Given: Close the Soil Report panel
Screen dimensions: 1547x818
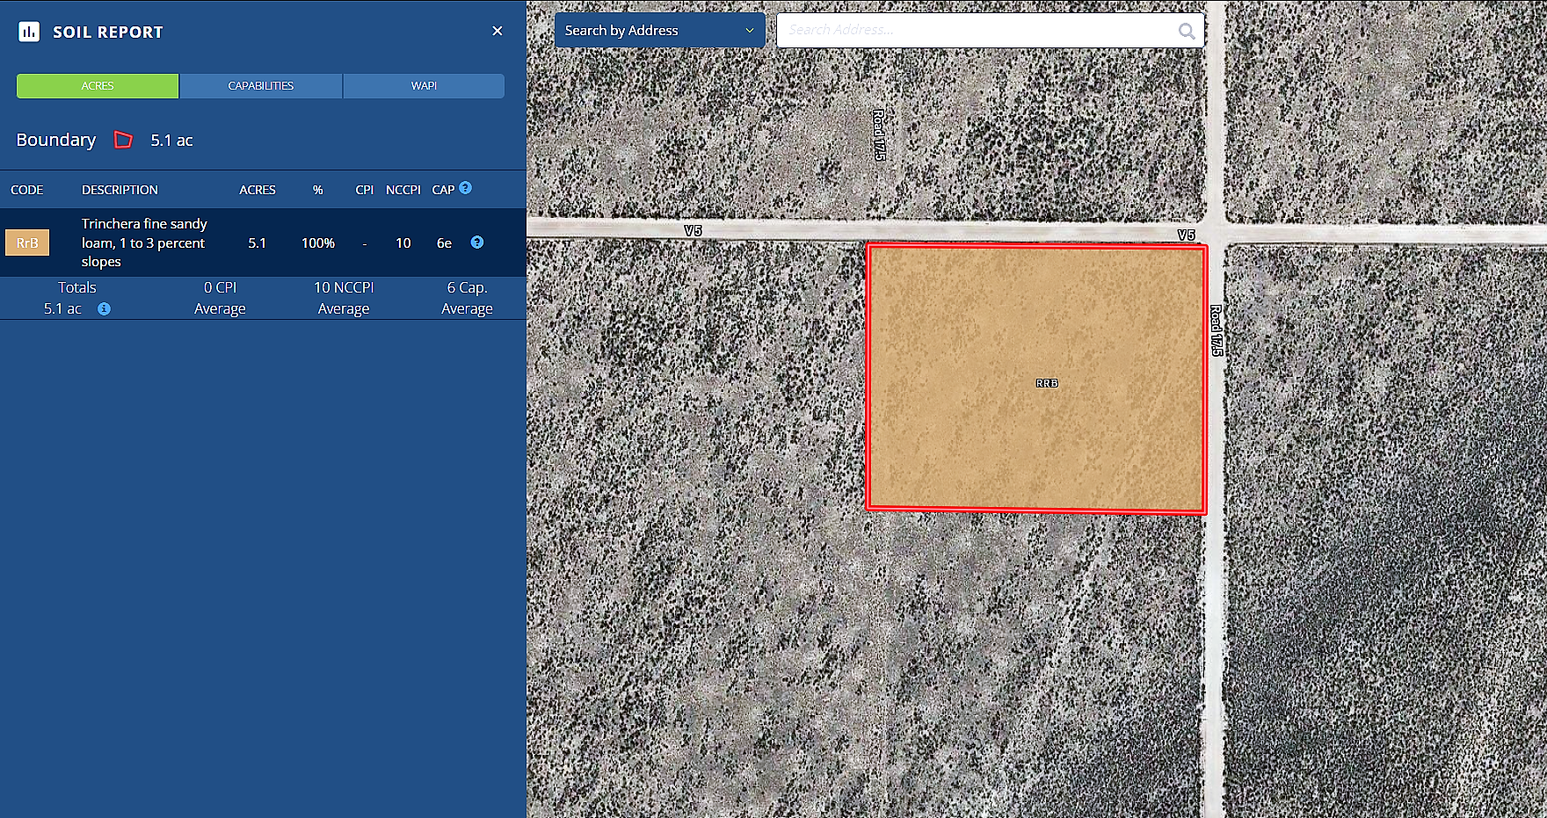Looking at the screenshot, I should point(498,31).
